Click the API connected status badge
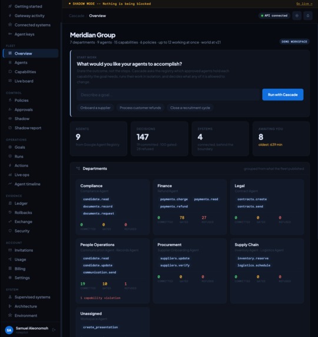Viewport: 318px width, 337px height. (274, 15)
